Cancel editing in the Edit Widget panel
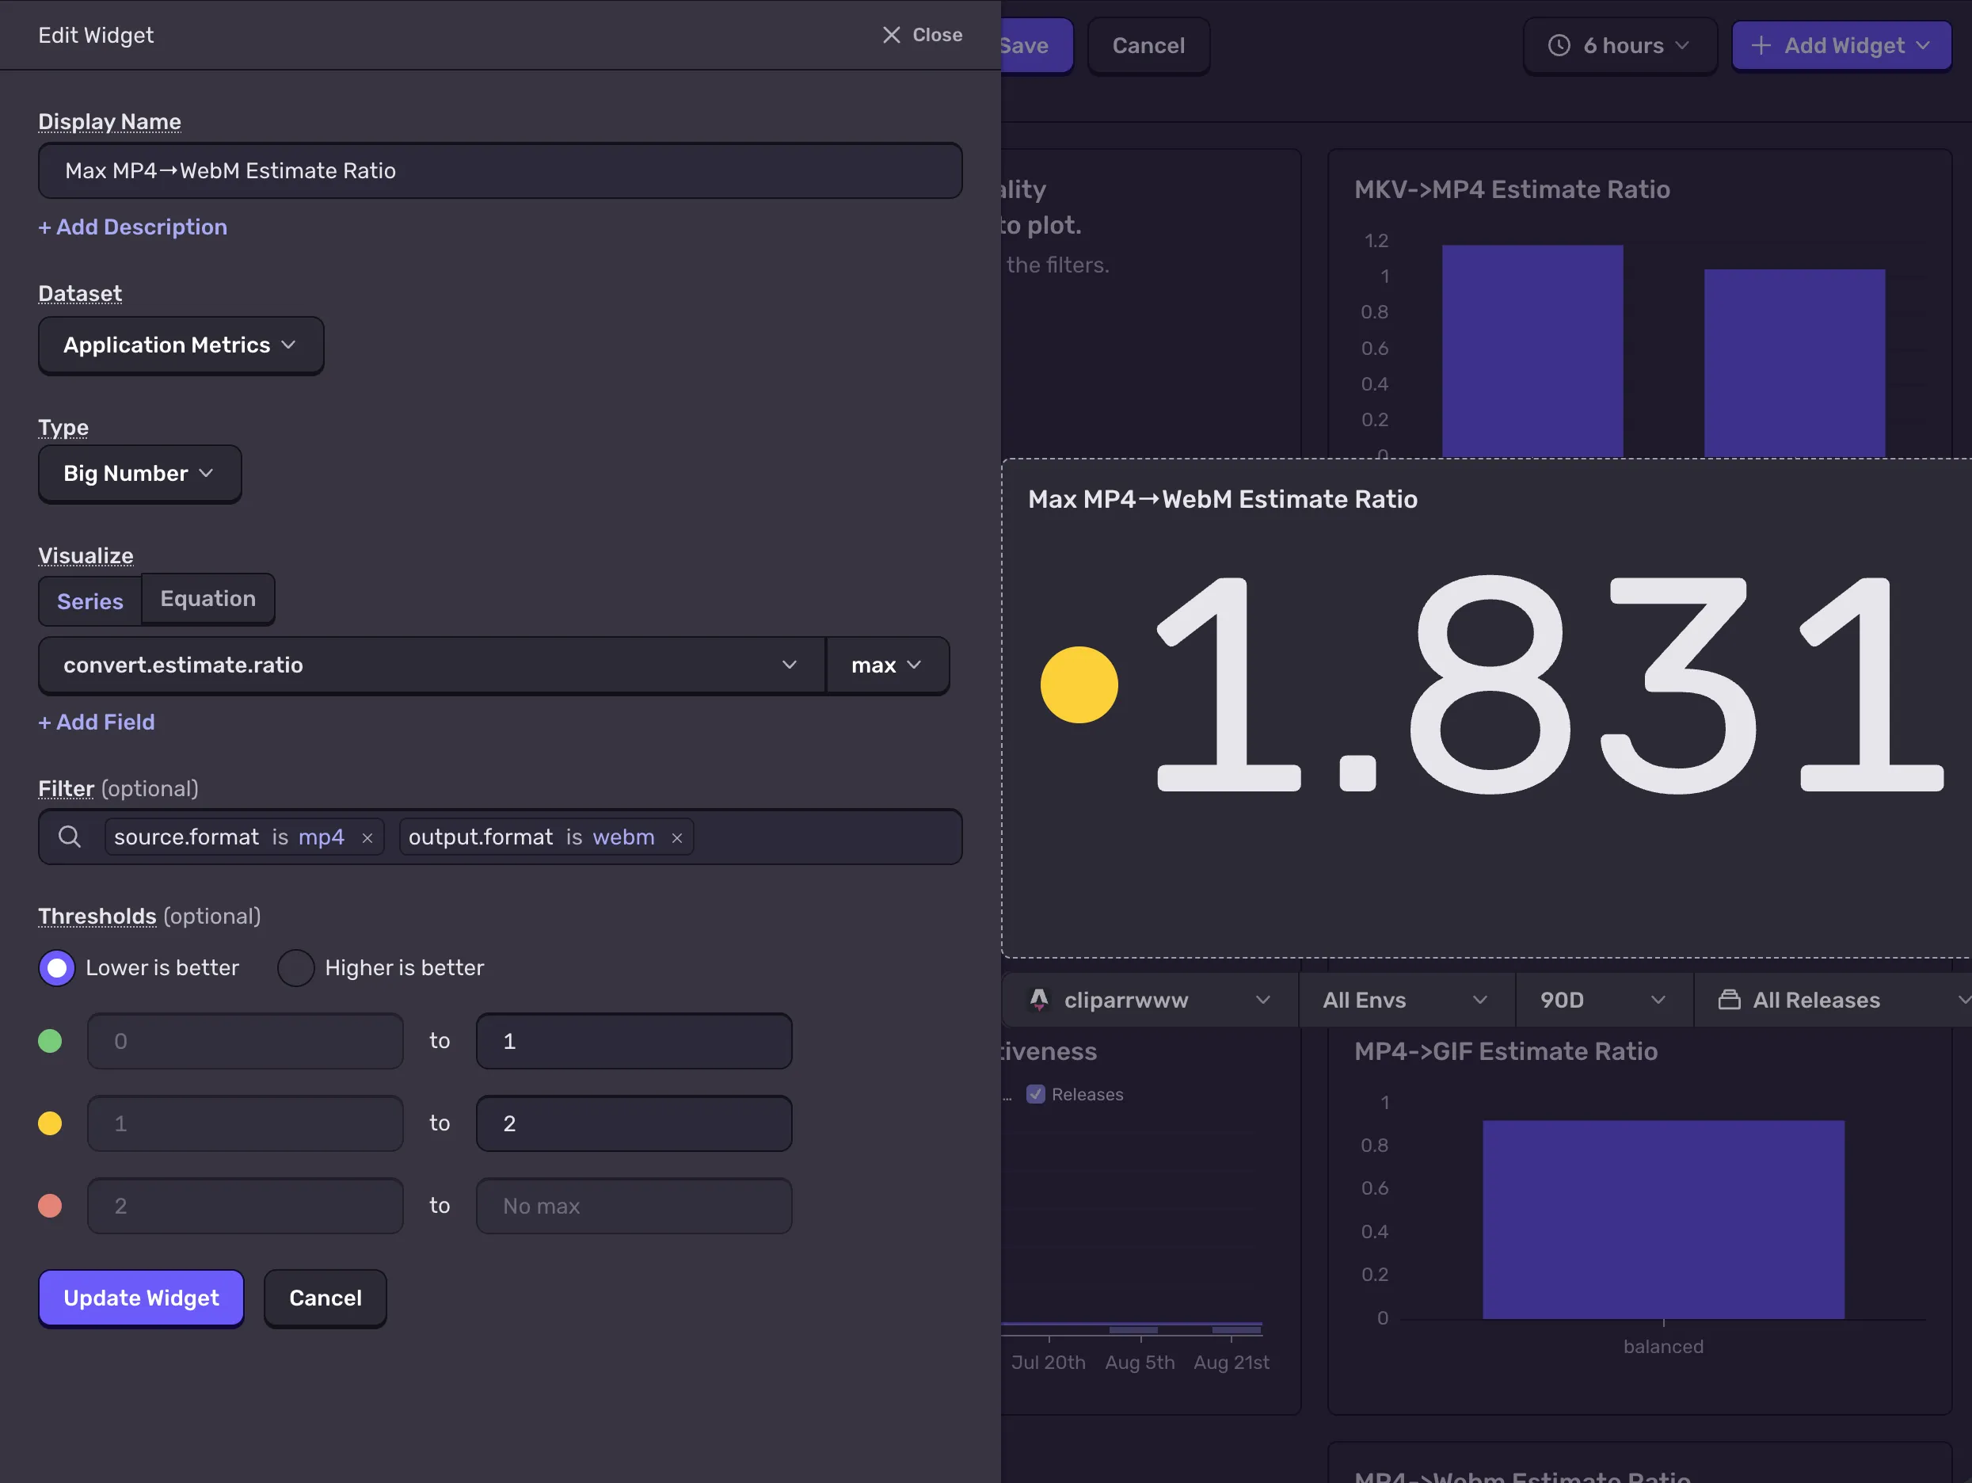 tap(325, 1298)
